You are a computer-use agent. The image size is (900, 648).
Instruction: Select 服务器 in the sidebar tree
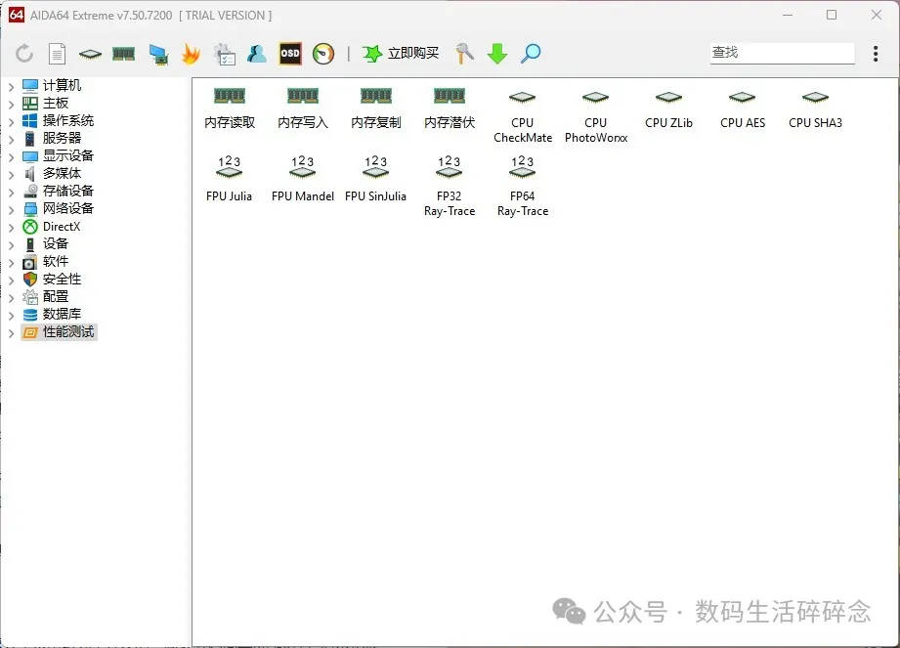52,139
